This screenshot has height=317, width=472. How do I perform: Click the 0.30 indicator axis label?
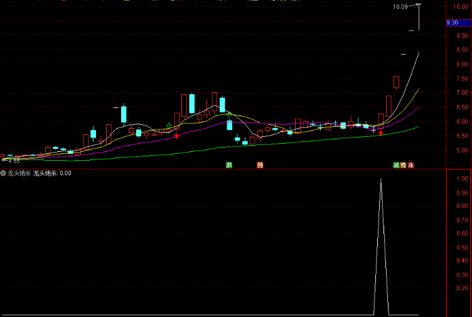(x=462, y=275)
